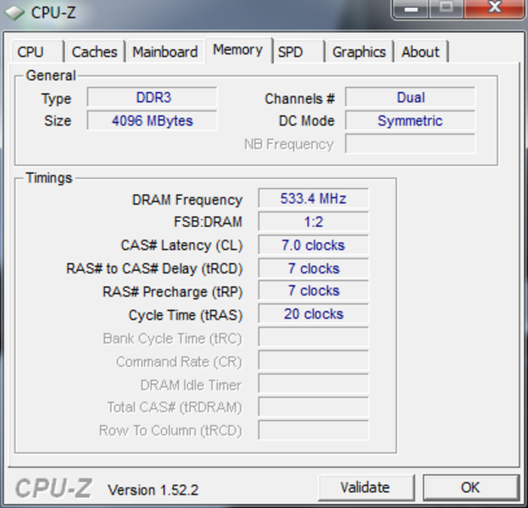
Task: Open the About tab
Action: tap(421, 52)
